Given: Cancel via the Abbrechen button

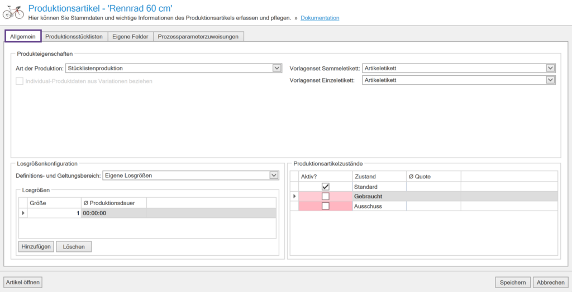Looking at the screenshot, I should click(550, 283).
